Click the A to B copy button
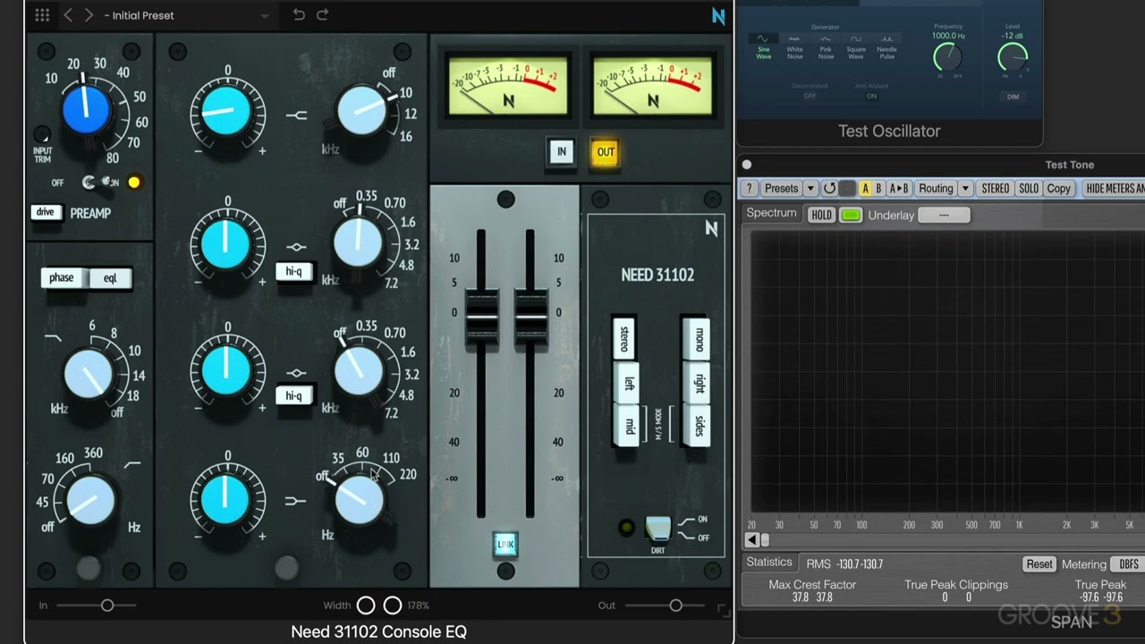Screen dimensions: 1145x644 899,189
